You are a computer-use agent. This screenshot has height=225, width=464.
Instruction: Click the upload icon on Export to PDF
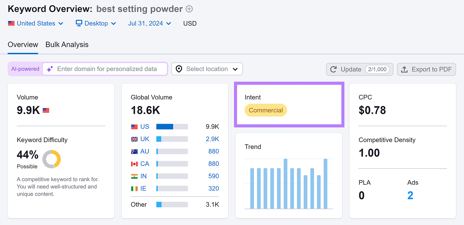point(404,69)
